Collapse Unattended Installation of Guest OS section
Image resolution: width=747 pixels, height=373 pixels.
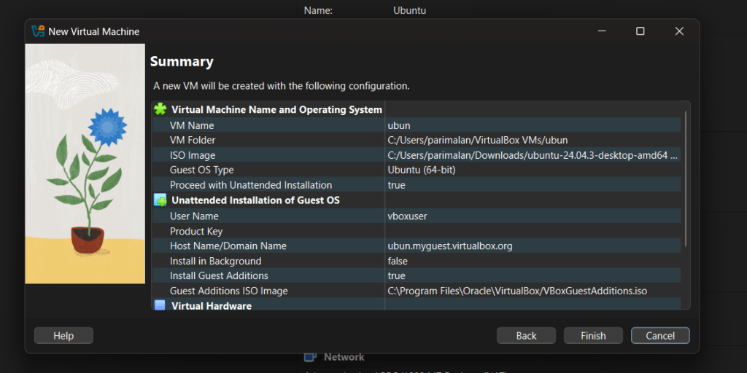click(255, 200)
